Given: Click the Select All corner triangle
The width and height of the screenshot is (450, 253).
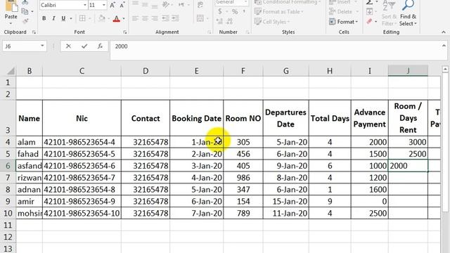Looking at the screenshot, I should click(x=11, y=71).
